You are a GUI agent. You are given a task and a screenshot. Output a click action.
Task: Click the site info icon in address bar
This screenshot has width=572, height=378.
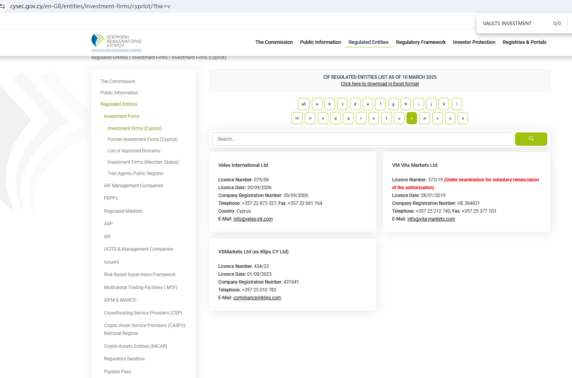(x=3, y=6)
